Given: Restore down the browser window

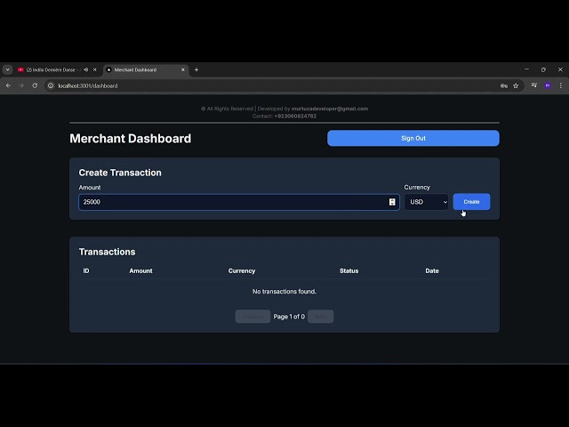Looking at the screenshot, I should [543, 69].
